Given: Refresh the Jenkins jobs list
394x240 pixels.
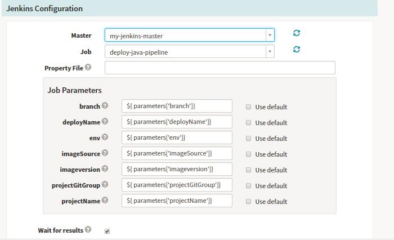Looking at the screenshot, I should 297,50.
